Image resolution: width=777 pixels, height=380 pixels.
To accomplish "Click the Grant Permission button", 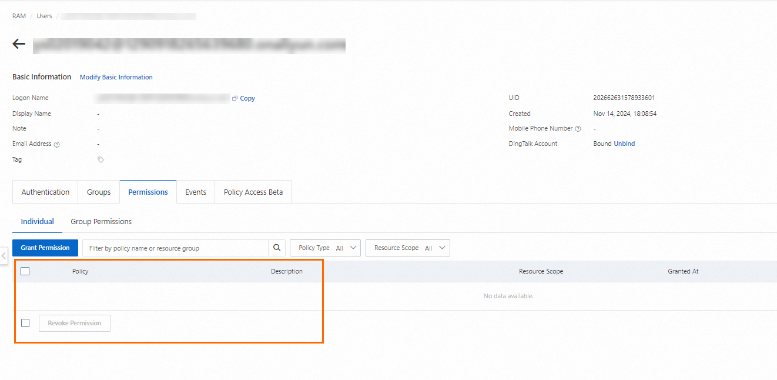I will [x=45, y=248].
